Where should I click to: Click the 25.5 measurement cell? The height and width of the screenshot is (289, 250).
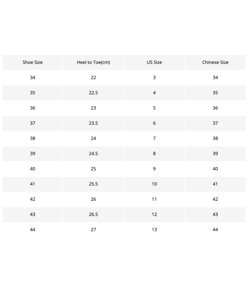[x=93, y=184]
